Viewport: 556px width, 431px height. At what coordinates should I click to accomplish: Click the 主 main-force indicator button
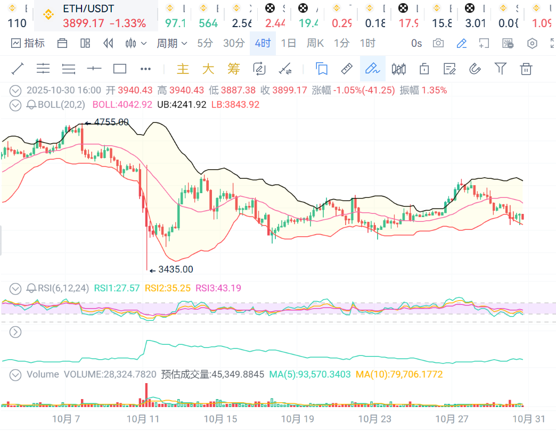tap(183, 69)
